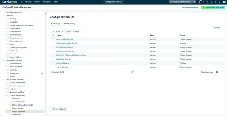Click the Group by button

(76, 31)
